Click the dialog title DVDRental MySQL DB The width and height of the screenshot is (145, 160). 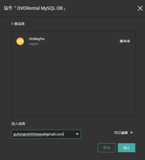pyautogui.click(x=35, y=8)
